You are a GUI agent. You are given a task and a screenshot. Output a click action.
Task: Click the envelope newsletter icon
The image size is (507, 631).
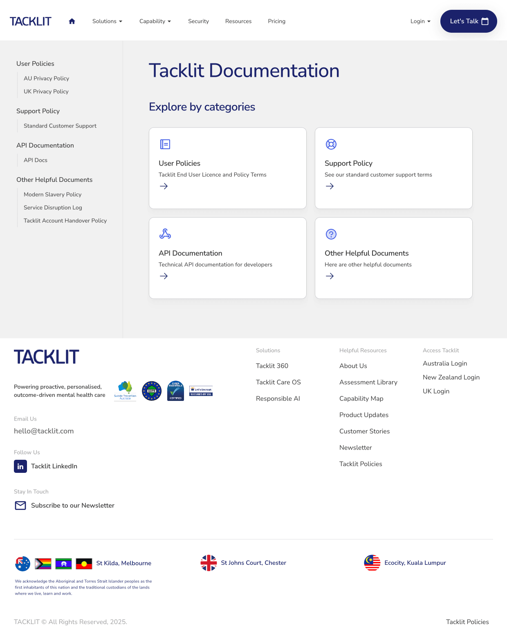[20, 506]
